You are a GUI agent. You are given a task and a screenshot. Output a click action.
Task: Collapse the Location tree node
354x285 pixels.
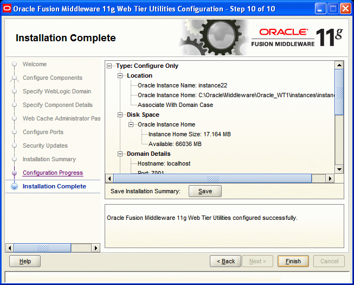[120, 75]
